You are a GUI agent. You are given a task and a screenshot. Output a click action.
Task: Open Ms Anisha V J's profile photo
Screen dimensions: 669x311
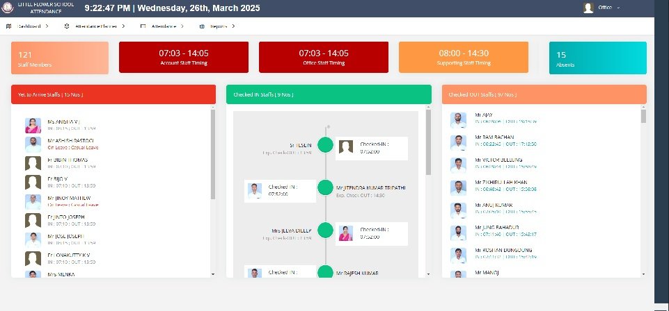(33, 126)
